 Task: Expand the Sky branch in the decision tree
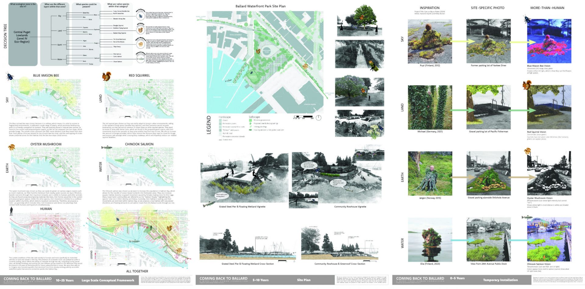point(59,16)
